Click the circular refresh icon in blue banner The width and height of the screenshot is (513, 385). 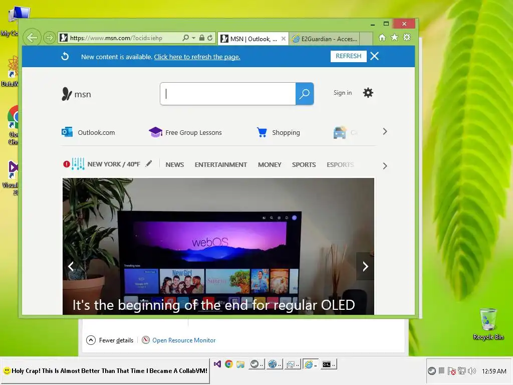[65, 56]
